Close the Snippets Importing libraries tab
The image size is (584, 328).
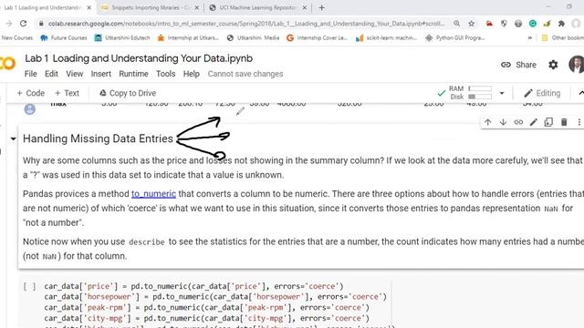[x=197, y=7]
